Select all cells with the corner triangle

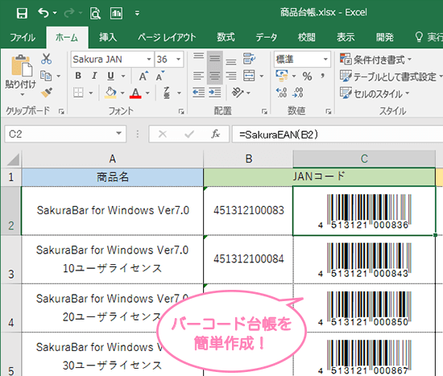[x=12, y=159]
